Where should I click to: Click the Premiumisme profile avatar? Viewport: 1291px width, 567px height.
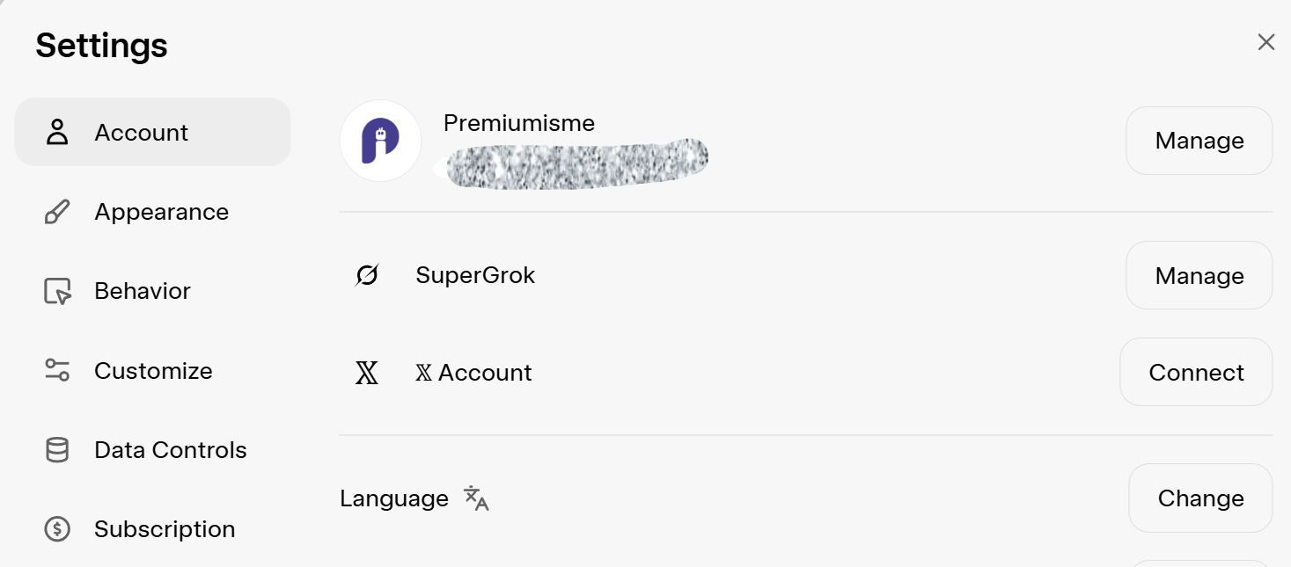pos(380,141)
